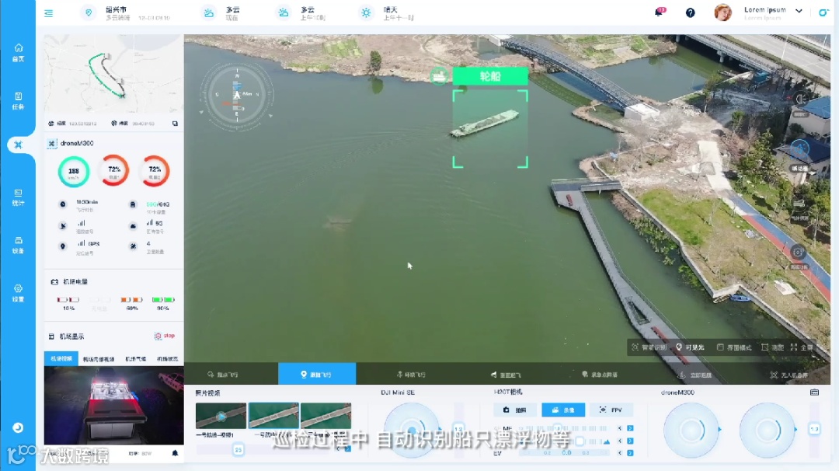The width and height of the screenshot is (839, 471).
Task: Click 拍照 take photo button
Action: (x=515, y=410)
